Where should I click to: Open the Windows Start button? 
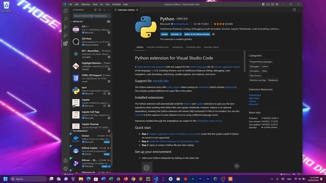point(6,179)
